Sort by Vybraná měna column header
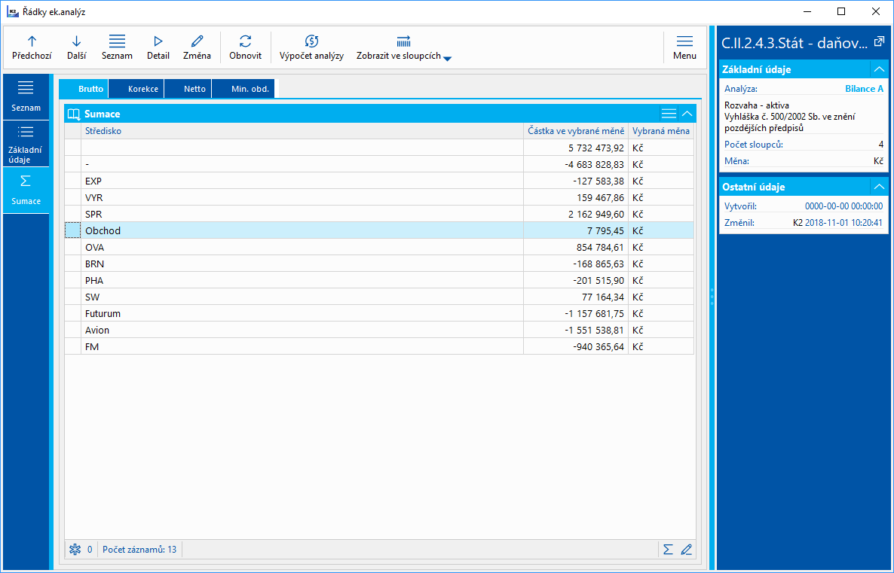This screenshot has width=894, height=573. [661, 131]
